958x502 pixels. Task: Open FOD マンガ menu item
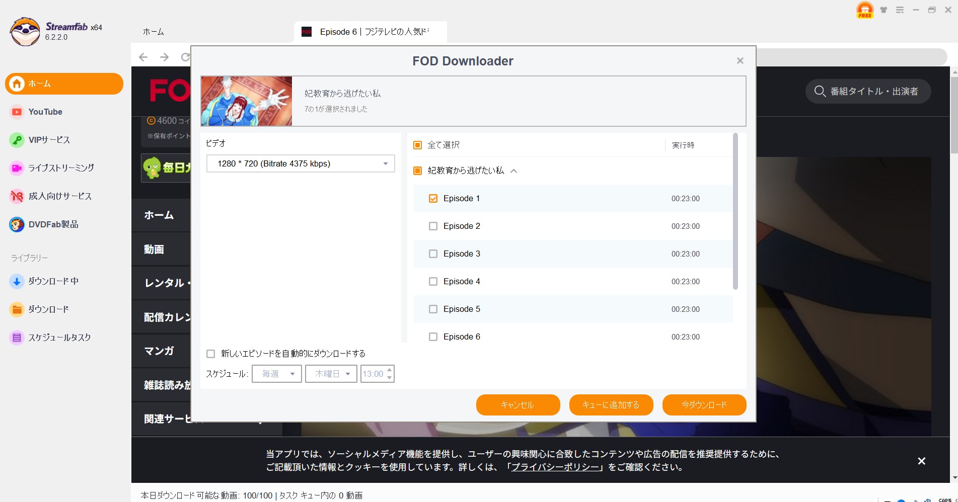[x=159, y=351]
